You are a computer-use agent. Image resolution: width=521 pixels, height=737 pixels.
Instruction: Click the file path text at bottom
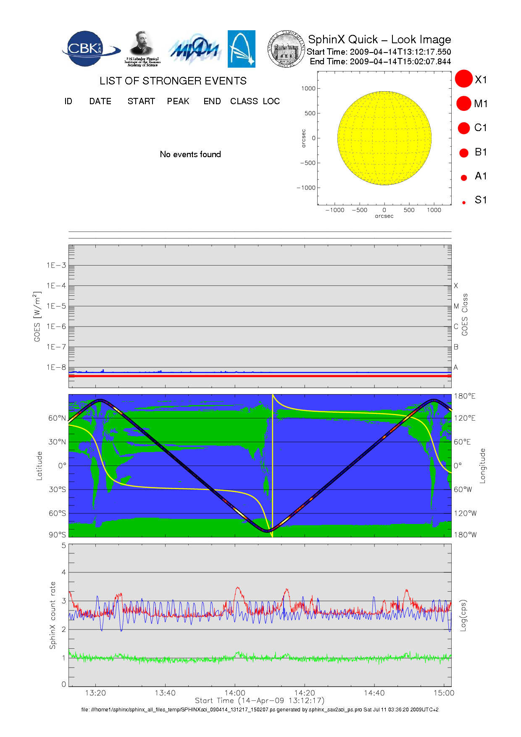click(x=260, y=710)
